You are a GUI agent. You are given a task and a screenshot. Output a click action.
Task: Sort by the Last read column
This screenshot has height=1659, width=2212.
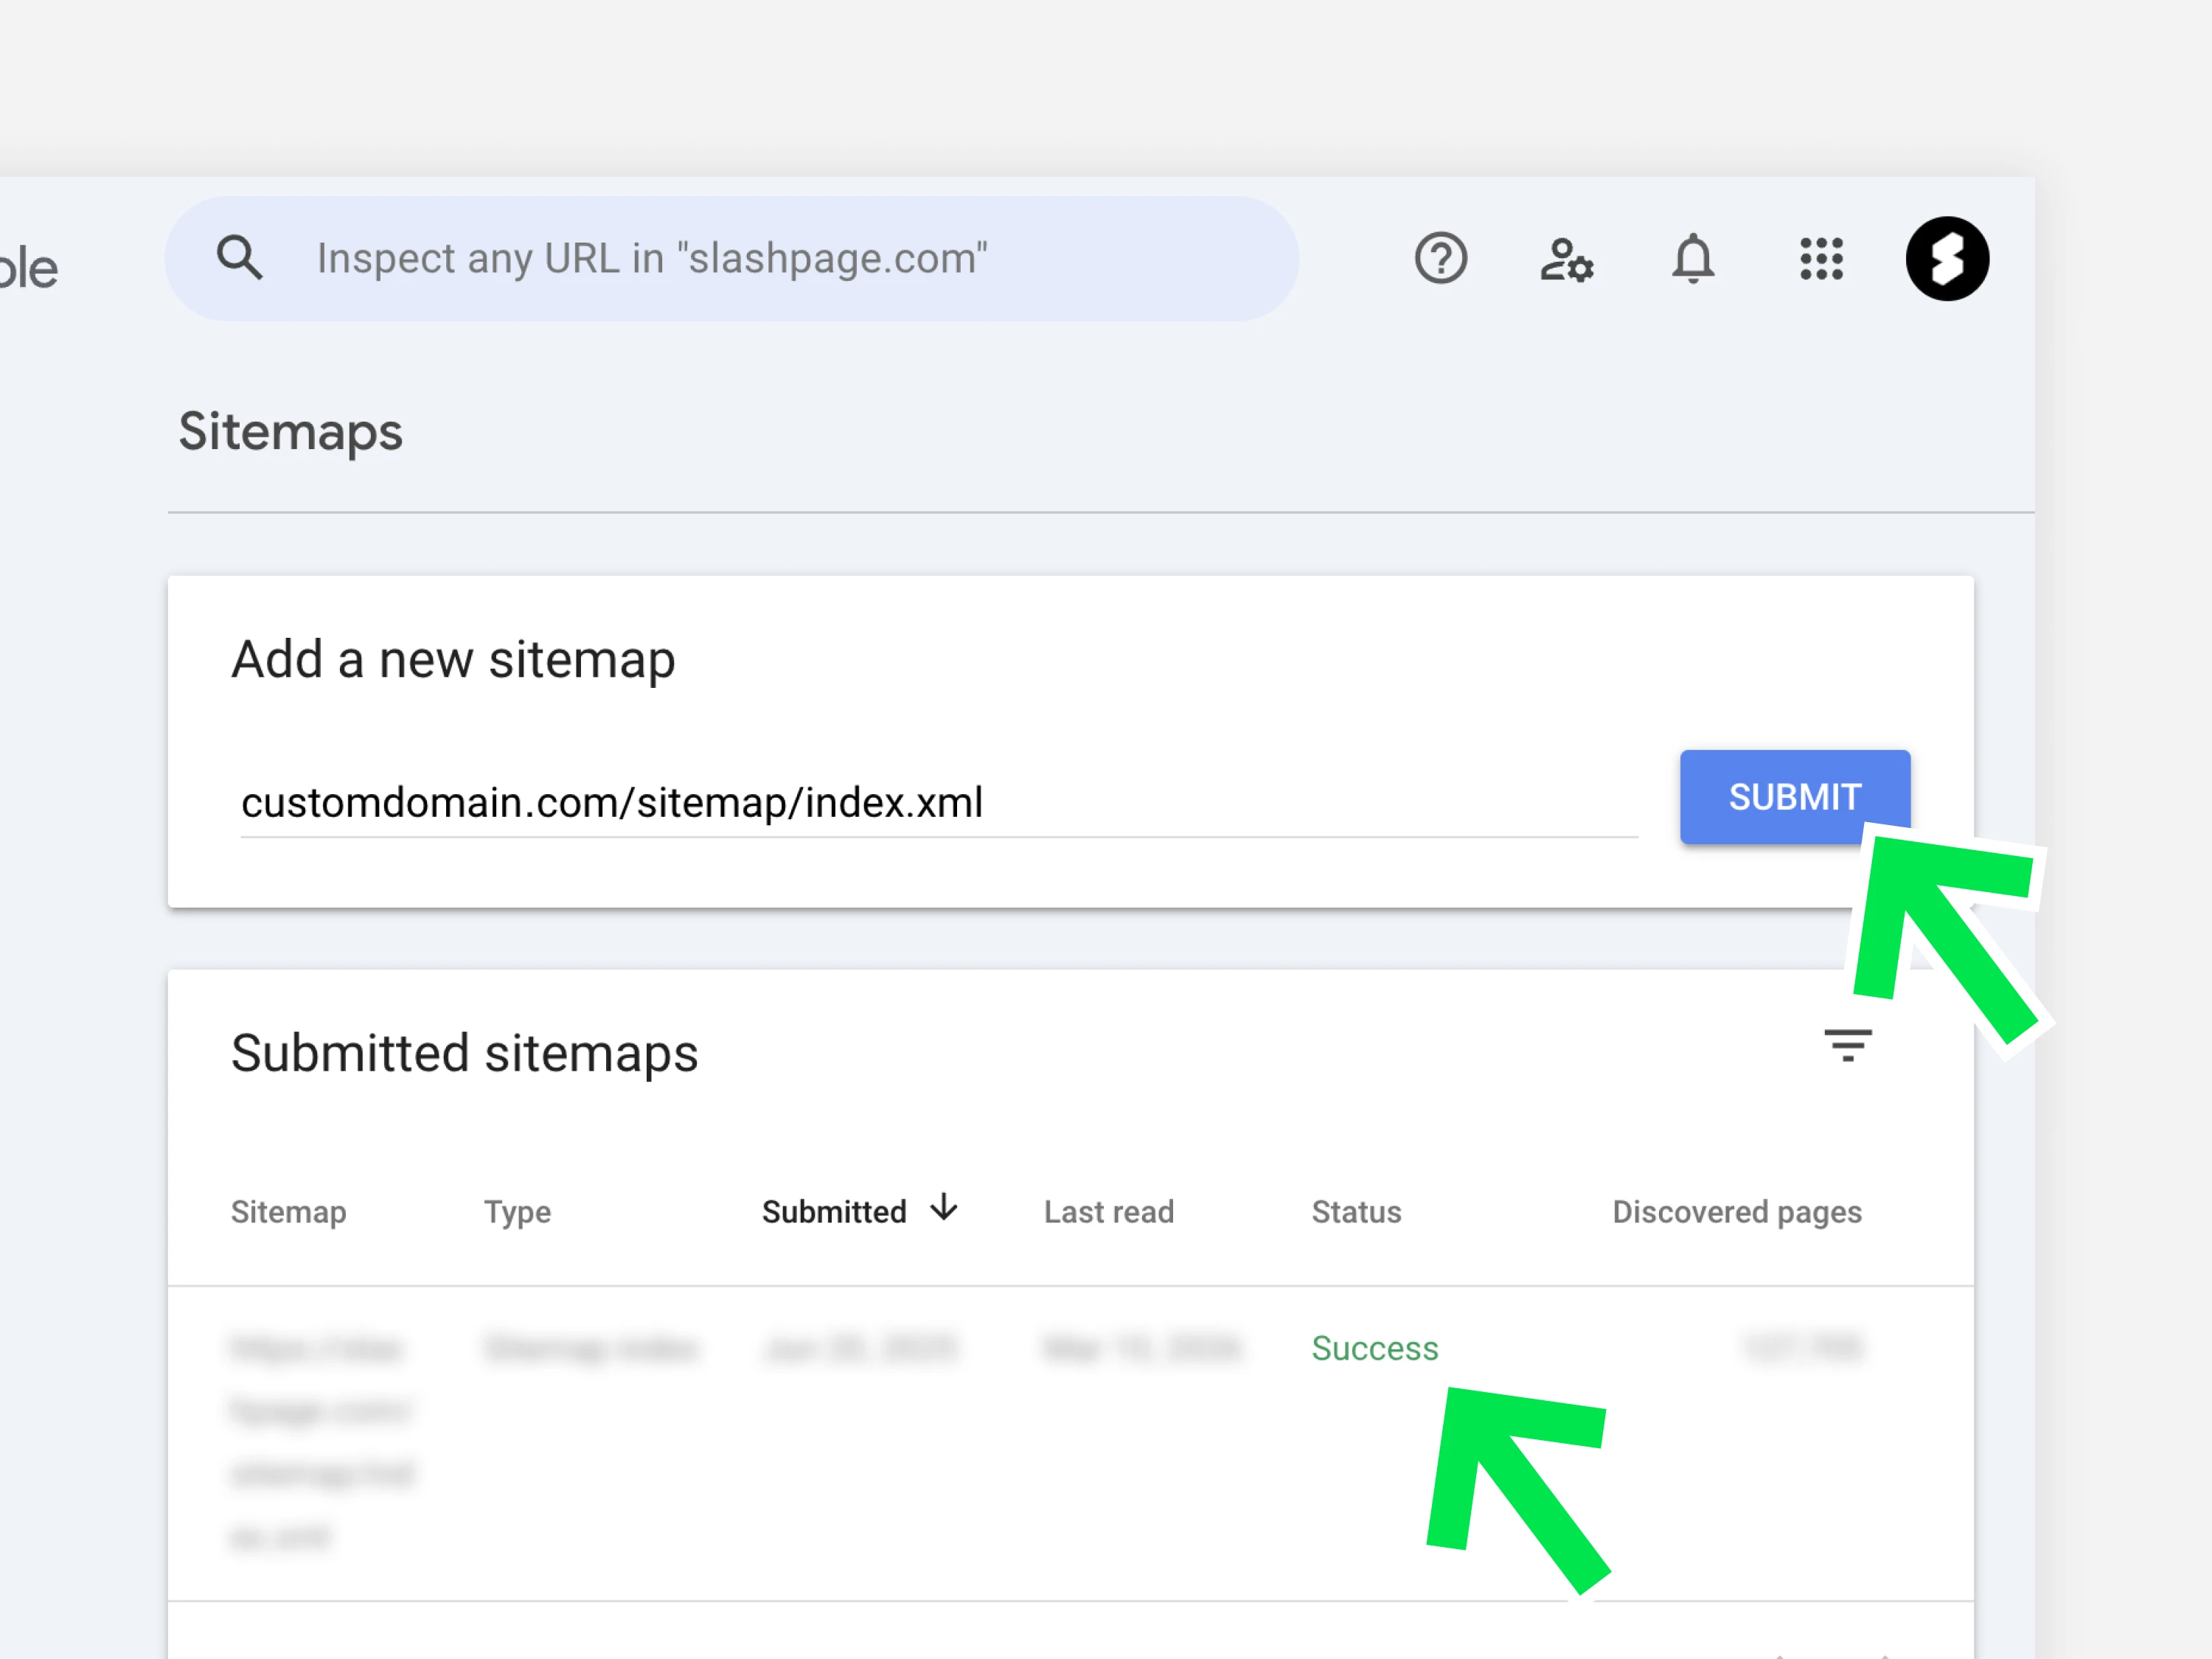point(1108,1212)
